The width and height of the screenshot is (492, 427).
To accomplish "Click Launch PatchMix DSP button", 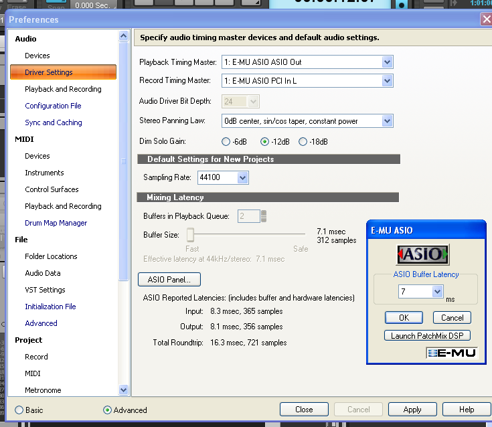I will (x=428, y=335).
